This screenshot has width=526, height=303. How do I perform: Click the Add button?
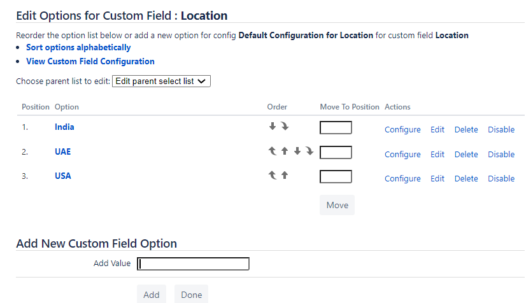pyautogui.click(x=152, y=294)
